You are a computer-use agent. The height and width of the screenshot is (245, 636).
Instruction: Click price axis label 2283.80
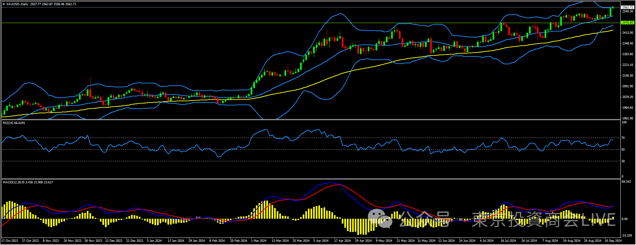628,54
